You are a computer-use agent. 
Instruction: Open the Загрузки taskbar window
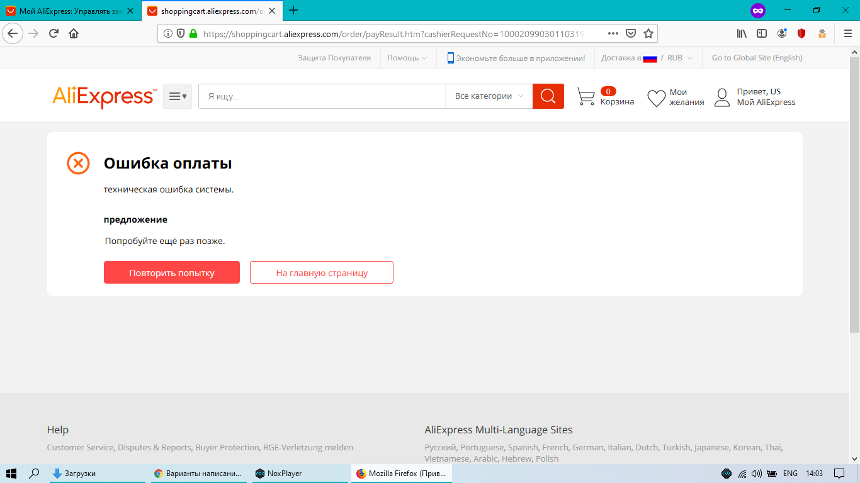pos(99,474)
